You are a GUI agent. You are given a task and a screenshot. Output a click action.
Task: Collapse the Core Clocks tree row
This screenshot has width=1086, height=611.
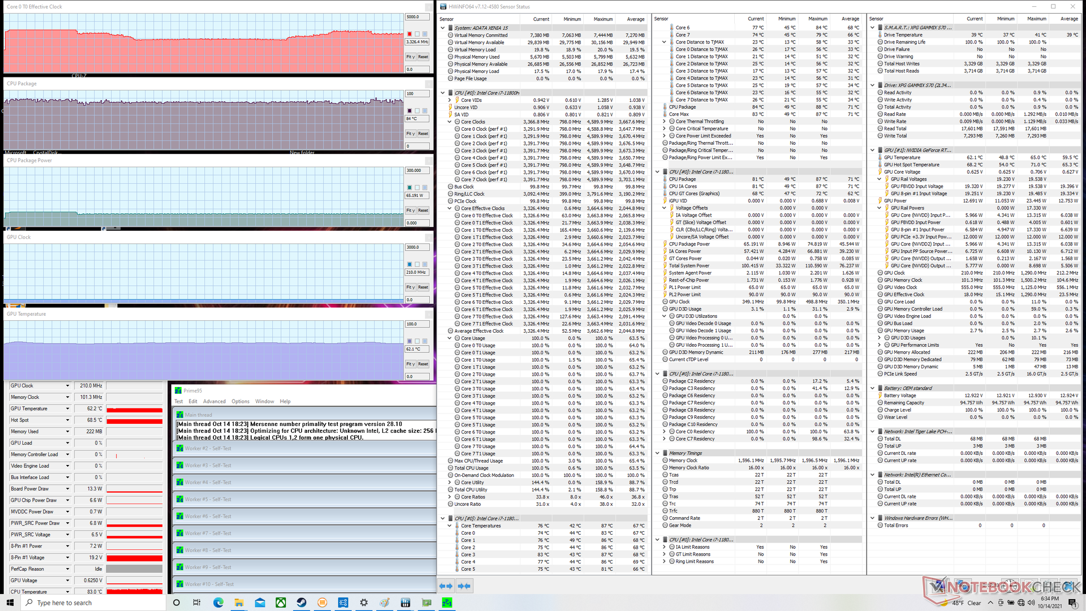[450, 122]
